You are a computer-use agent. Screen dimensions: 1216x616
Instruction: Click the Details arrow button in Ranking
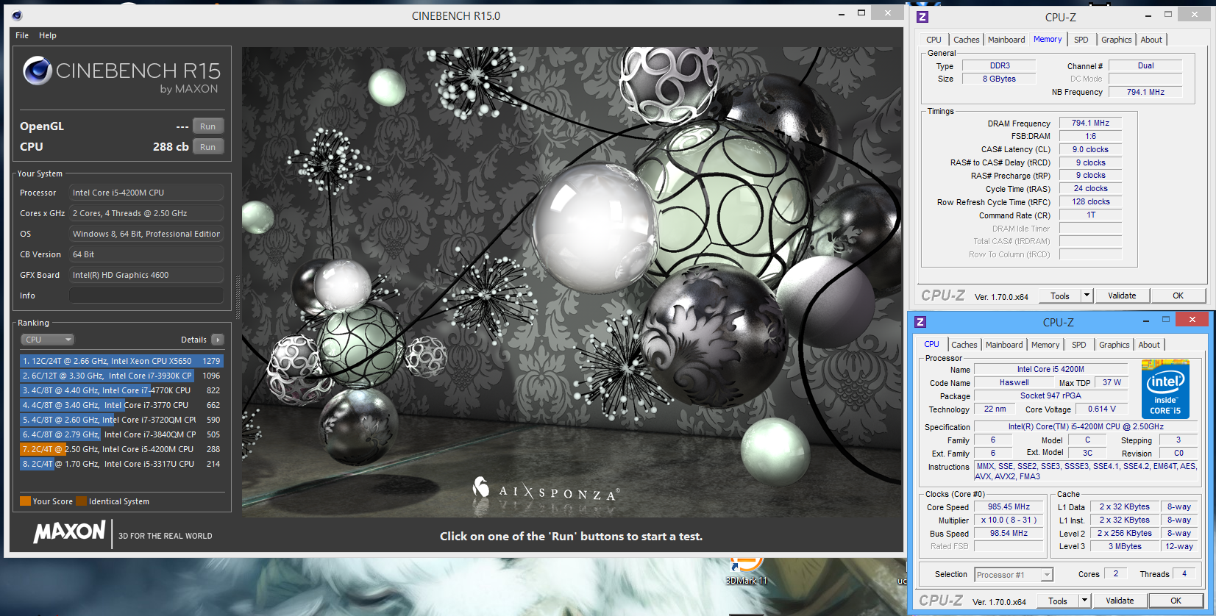[218, 340]
